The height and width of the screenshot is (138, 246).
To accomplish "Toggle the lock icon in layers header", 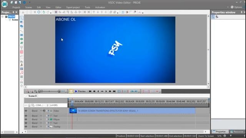I will 29,105.
